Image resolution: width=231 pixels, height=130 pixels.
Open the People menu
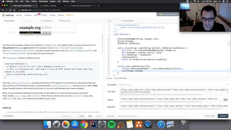(53, 1)
